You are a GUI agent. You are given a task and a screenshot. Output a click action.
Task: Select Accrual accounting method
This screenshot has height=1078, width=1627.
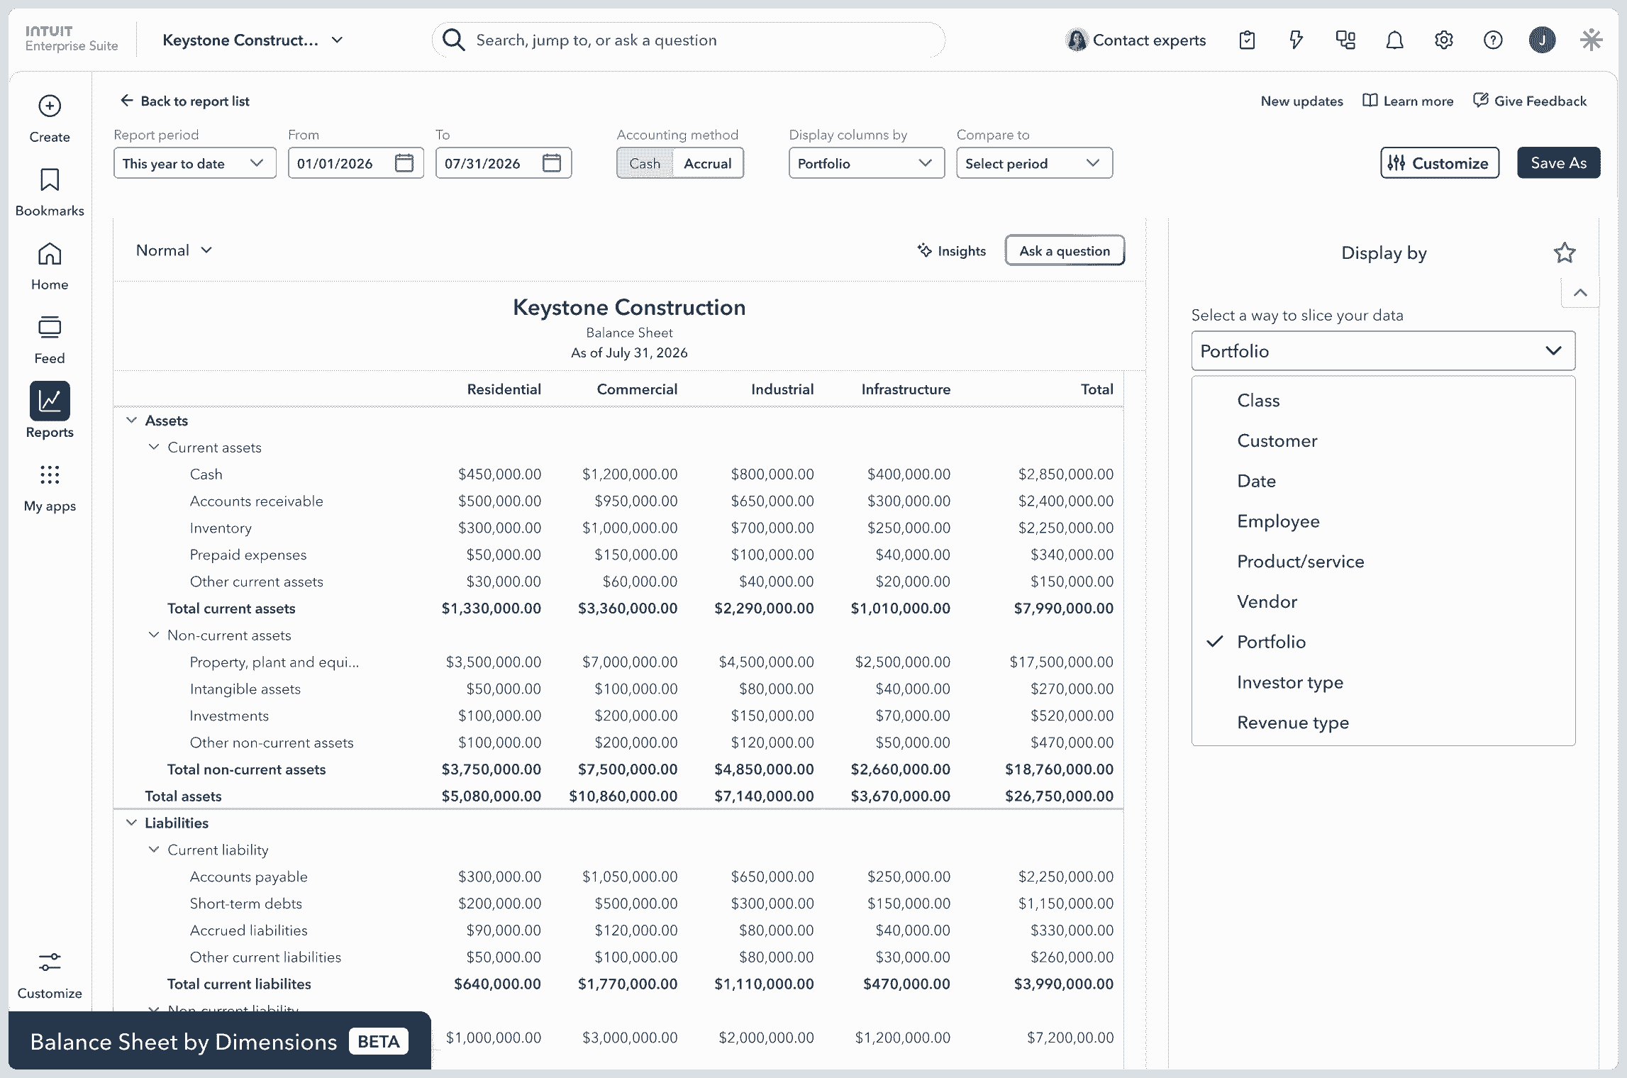(x=707, y=163)
